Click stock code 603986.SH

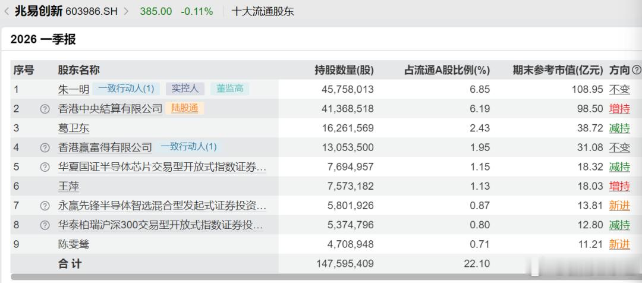[92, 11]
